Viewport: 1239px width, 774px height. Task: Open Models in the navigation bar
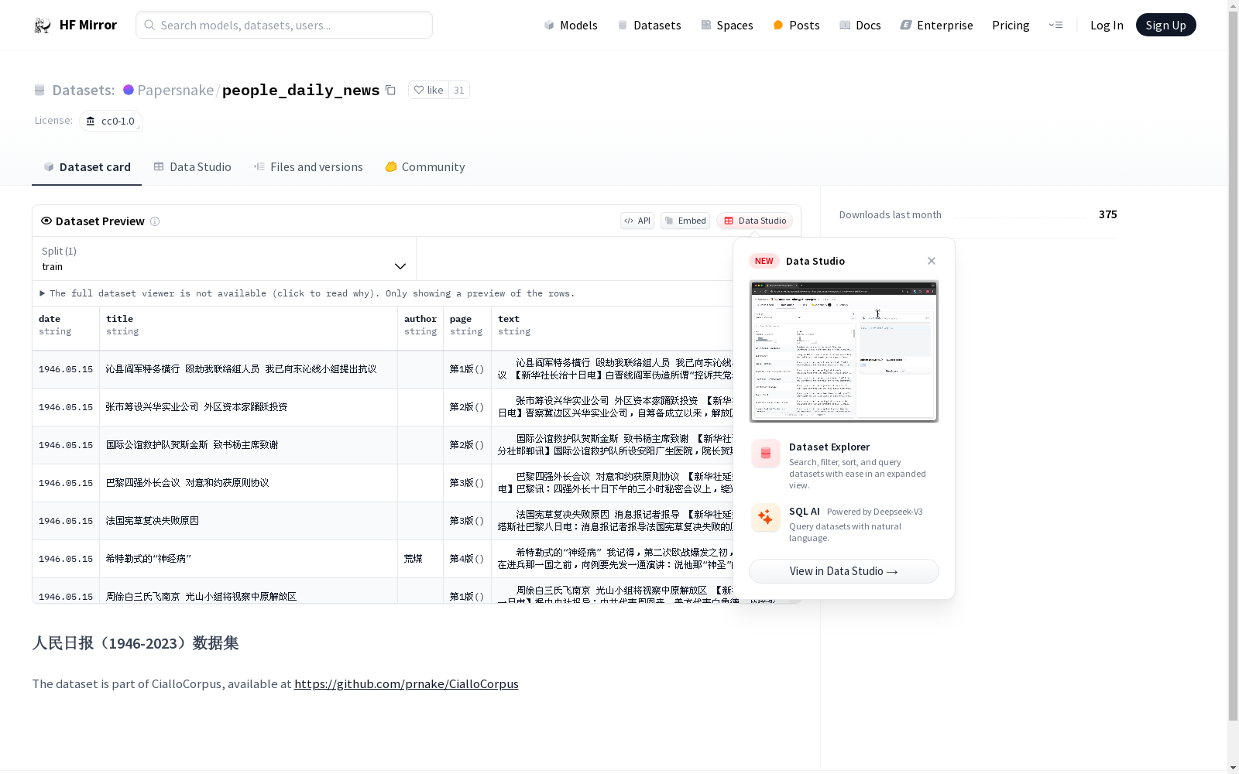pyautogui.click(x=571, y=25)
